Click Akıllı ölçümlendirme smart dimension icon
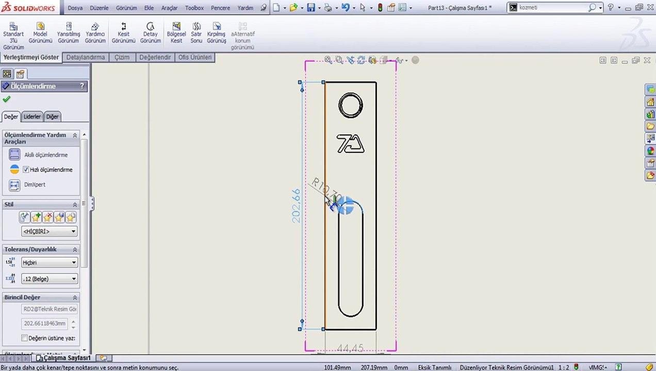 coord(14,155)
